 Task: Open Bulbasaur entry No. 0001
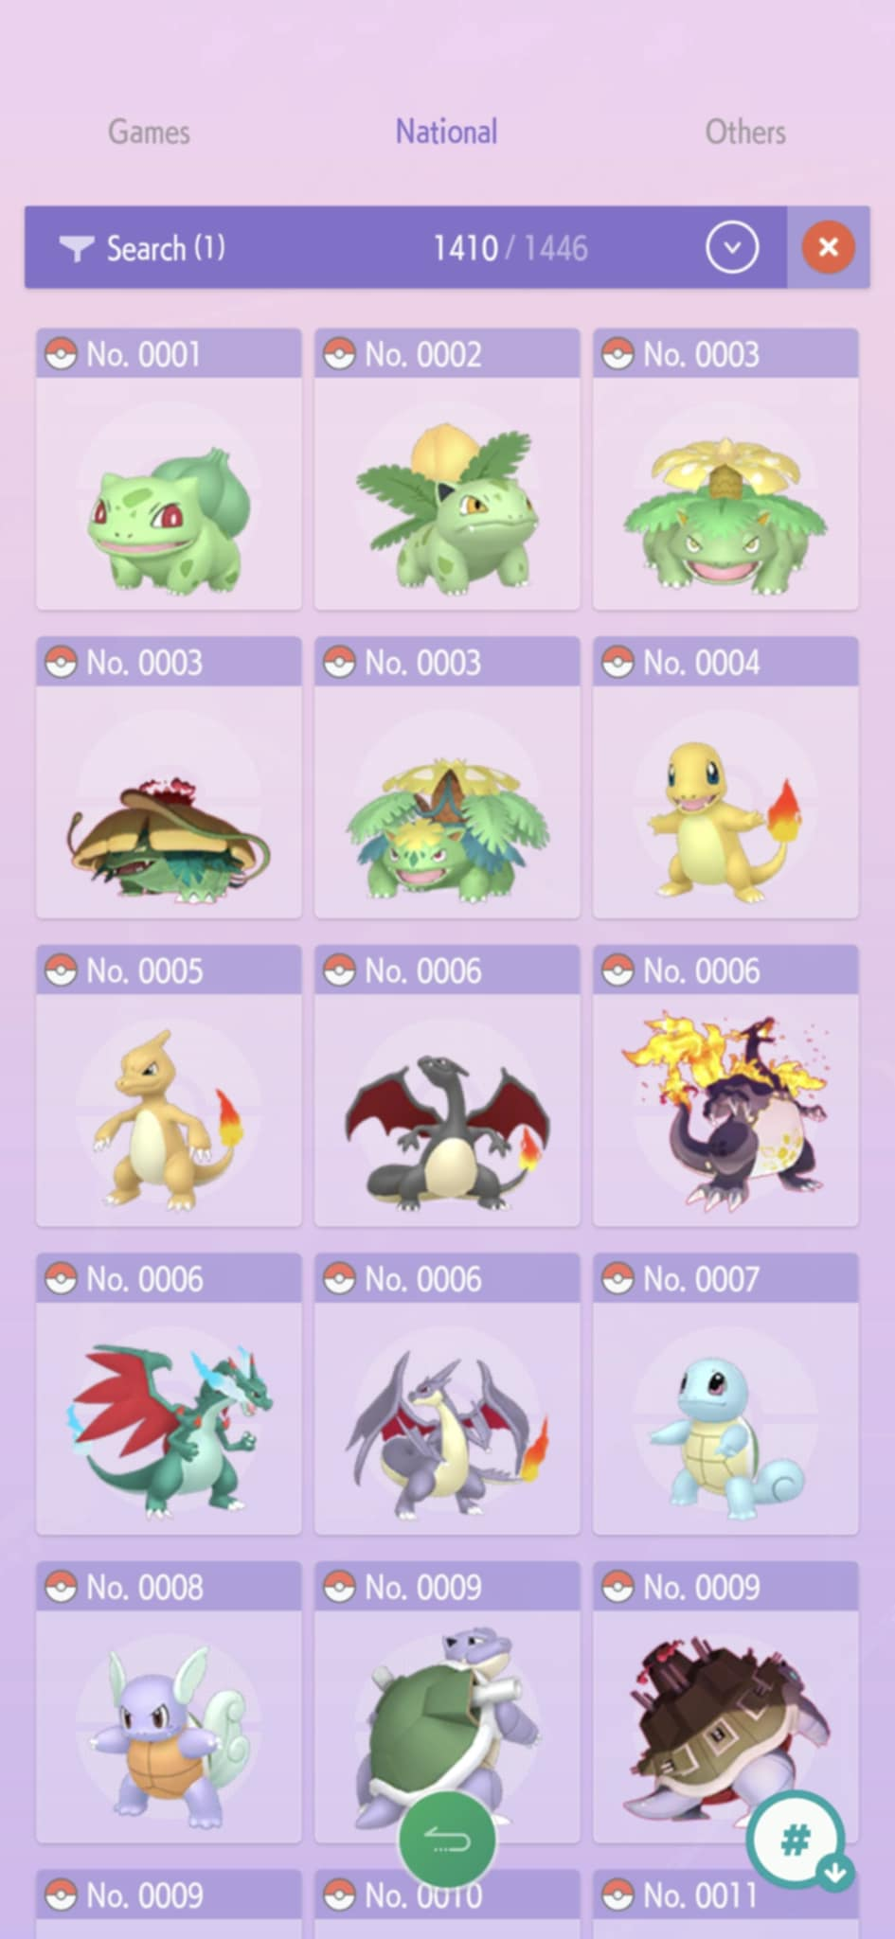(x=169, y=470)
